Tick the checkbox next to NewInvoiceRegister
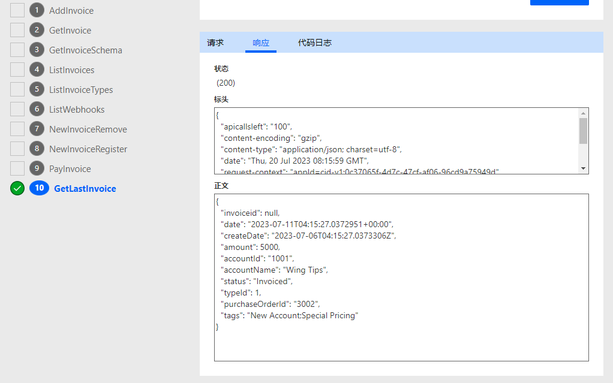 pyautogui.click(x=17, y=149)
